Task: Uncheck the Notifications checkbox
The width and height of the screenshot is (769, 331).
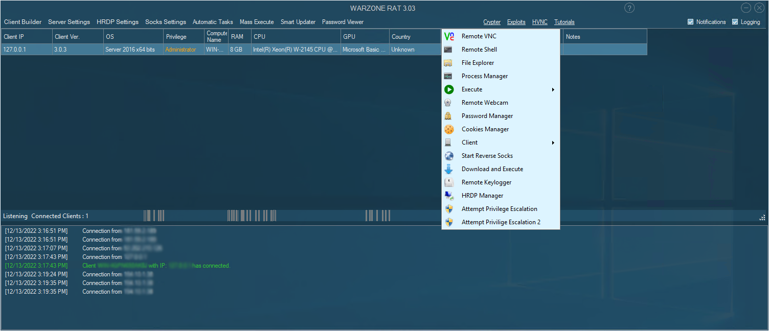Action: [691, 22]
